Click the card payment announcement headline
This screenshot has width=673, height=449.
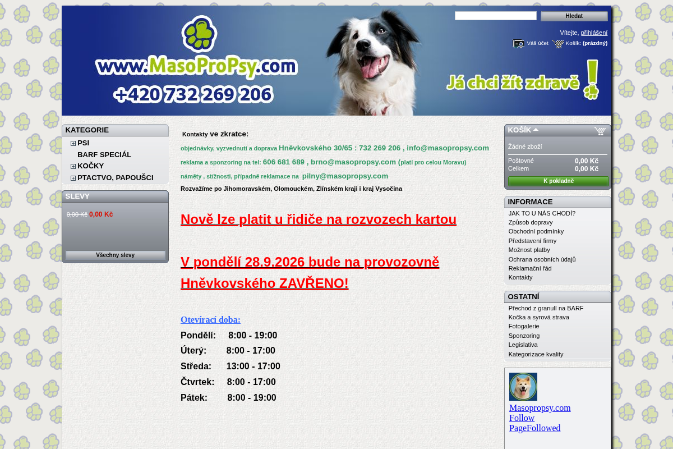point(319,219)
